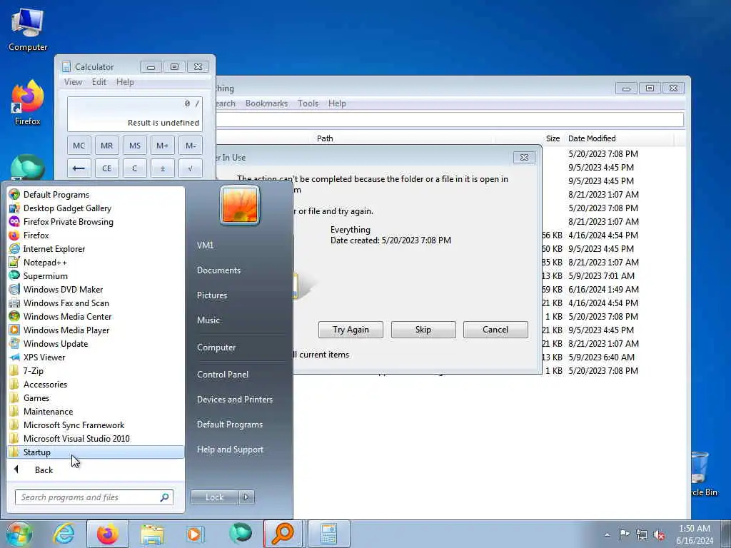Open the shutdown options arrow next to Lock
Image resolution: width=731 pixels, height=548 pixels.
tap(246, 497)
